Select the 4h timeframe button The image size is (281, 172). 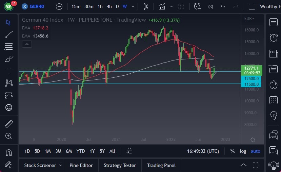[x=109, y=6]
